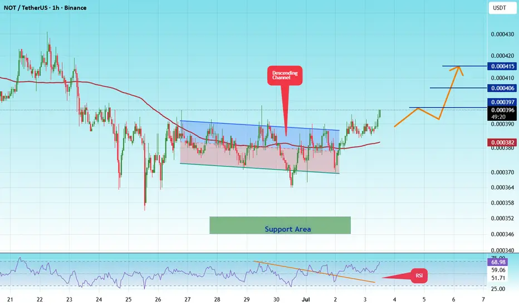
Task: Click the 0.000352 price axis label
Action: tap(502, 218)
